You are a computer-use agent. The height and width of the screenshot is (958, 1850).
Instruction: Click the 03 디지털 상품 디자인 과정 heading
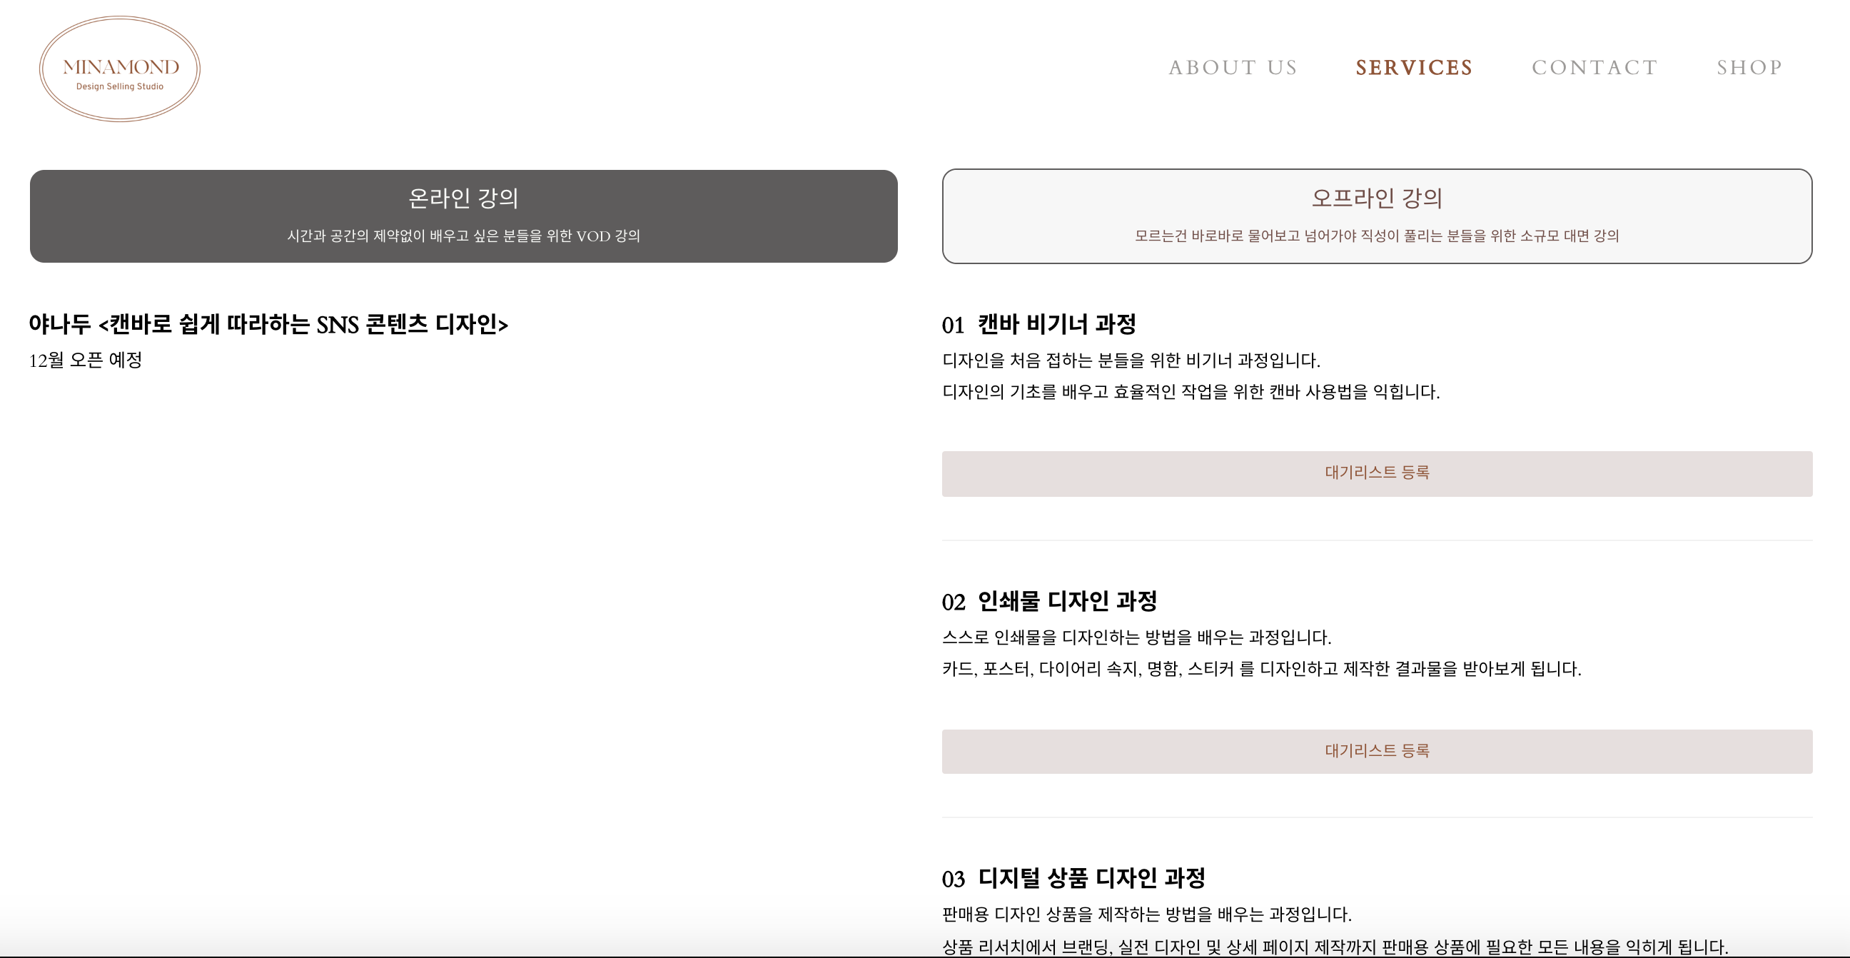[x=1073, y=878]
